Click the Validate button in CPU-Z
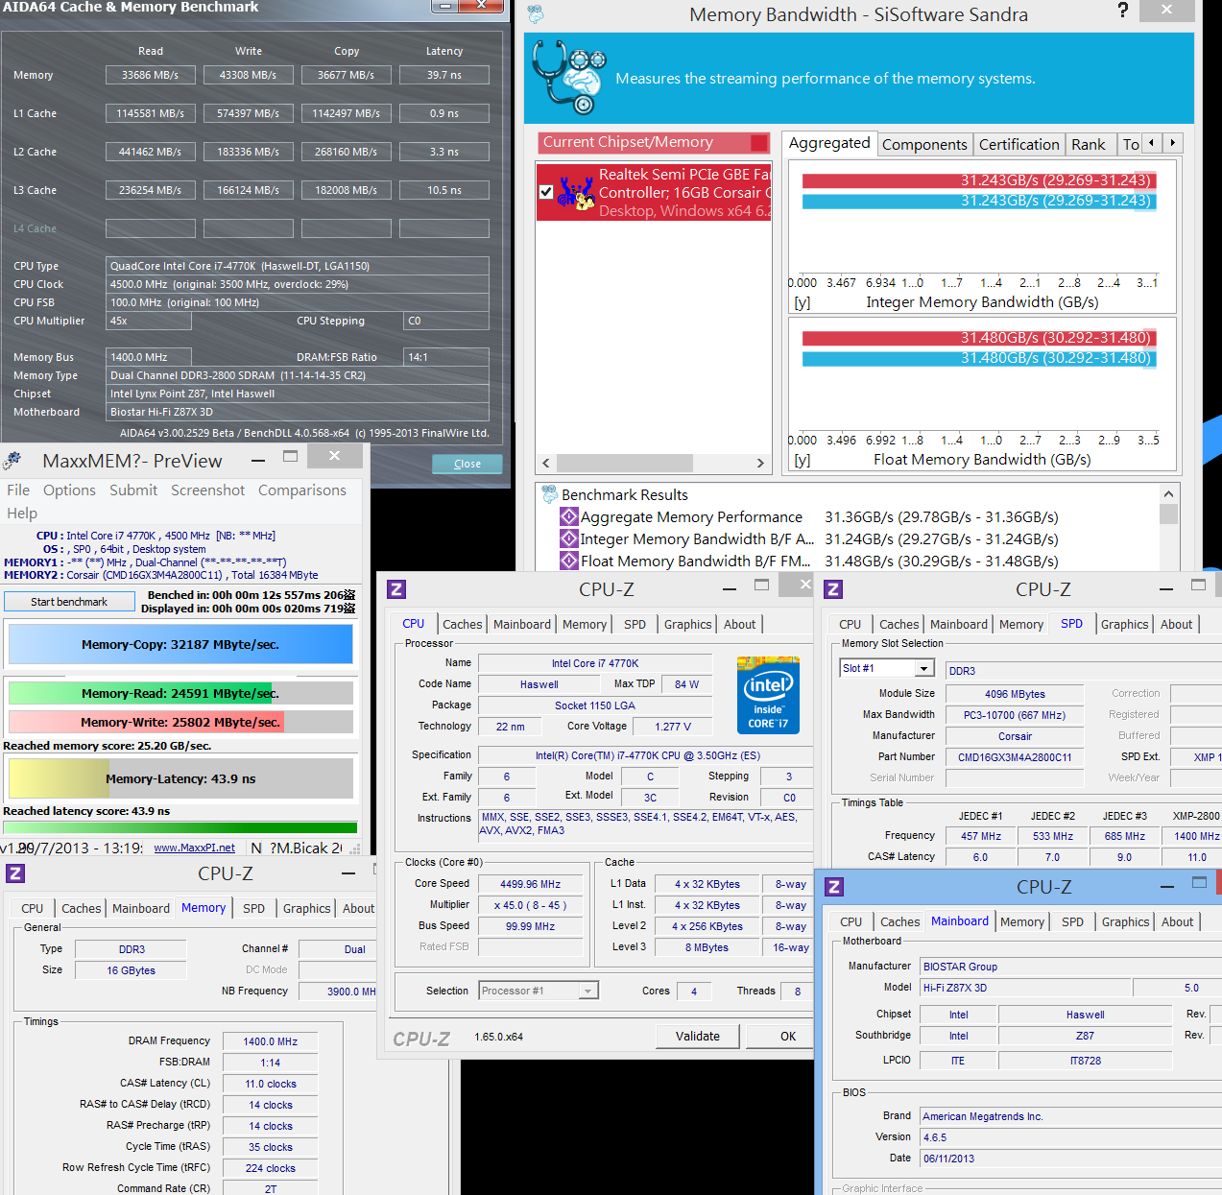This screenshot has width=1222, height=1195. click(x=698, y=1037)
